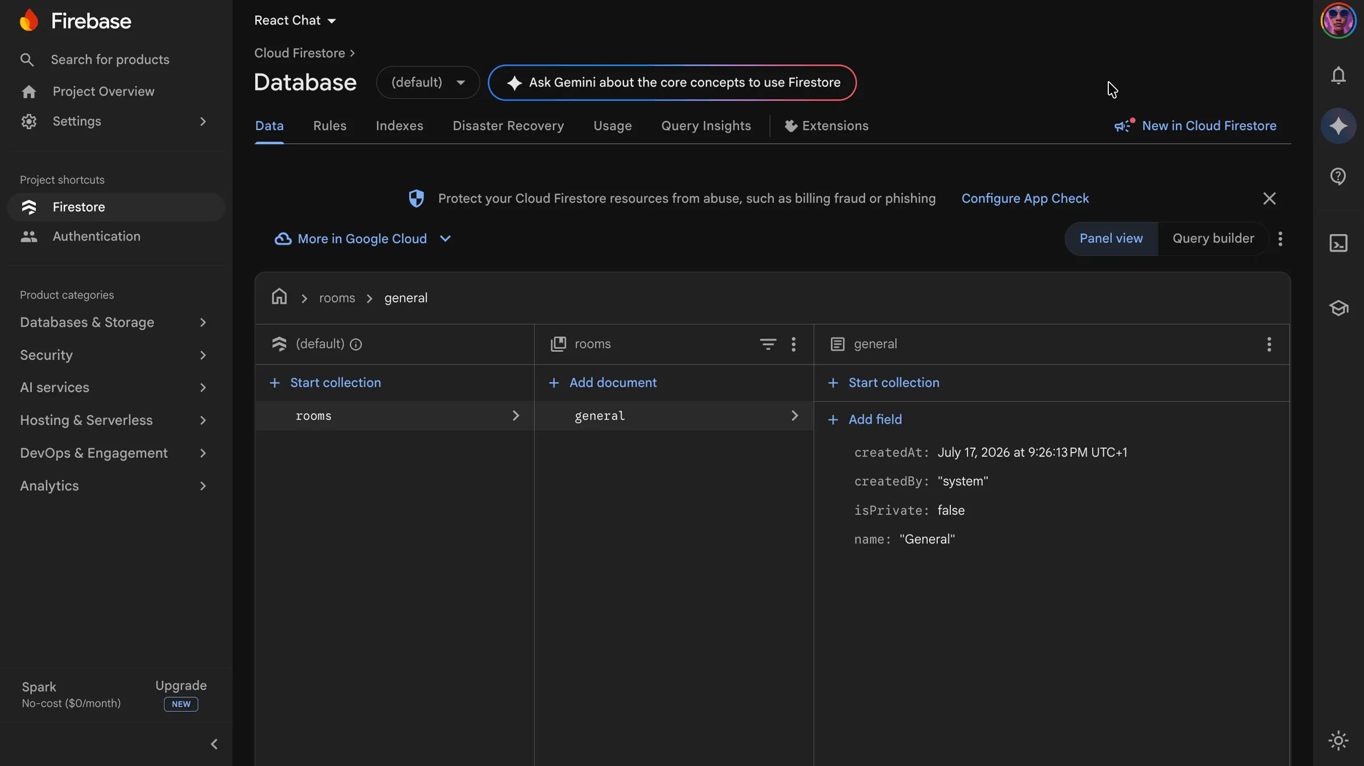Click the home icon in path breadcrumb

279,297
